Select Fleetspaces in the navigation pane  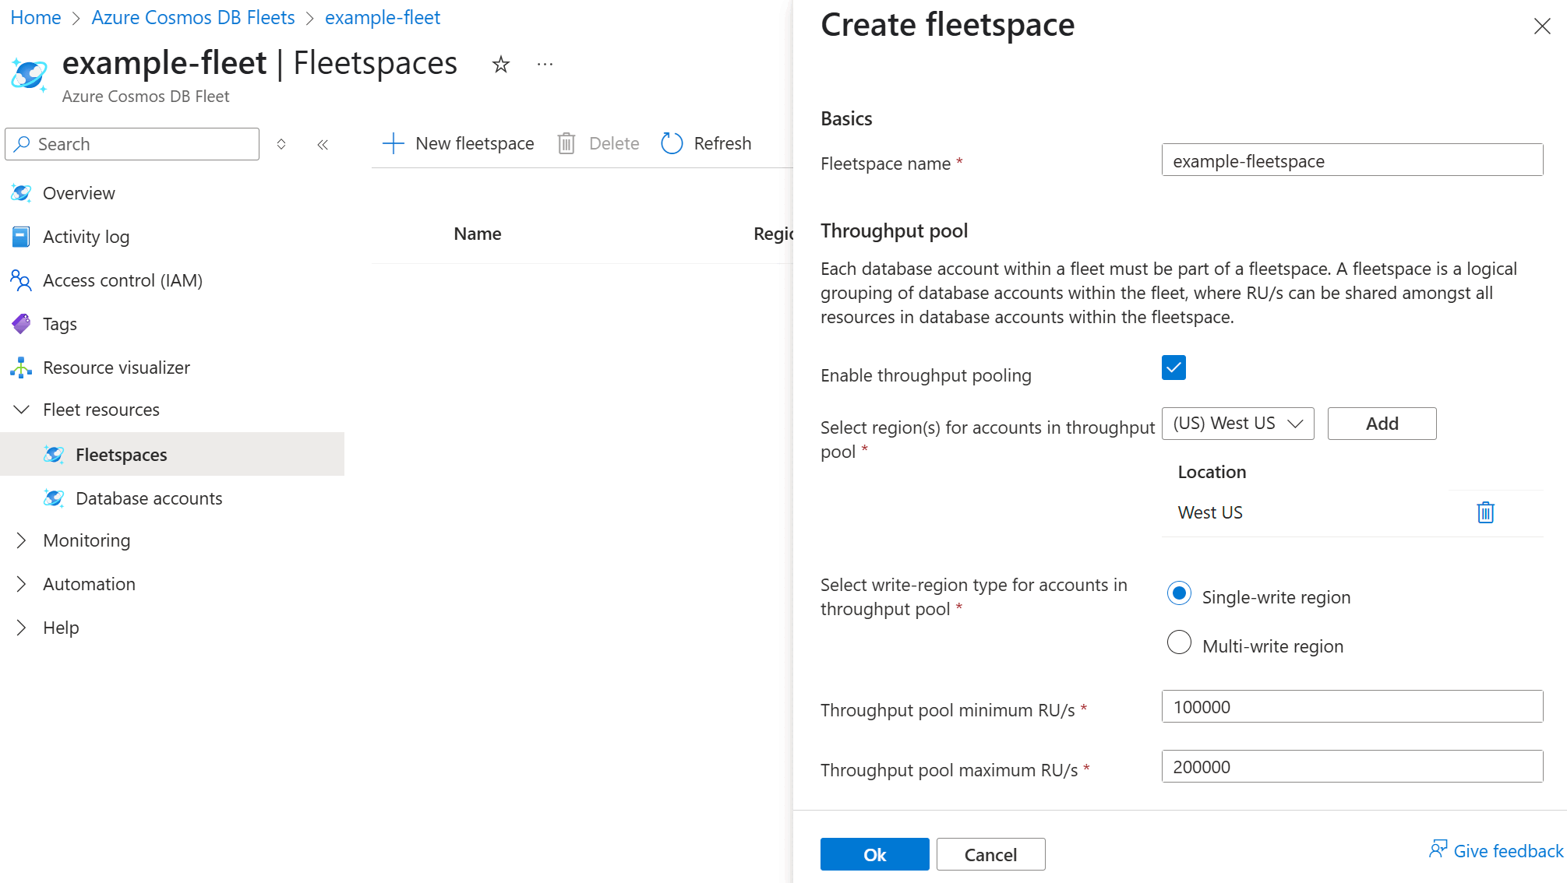(121, 454)
